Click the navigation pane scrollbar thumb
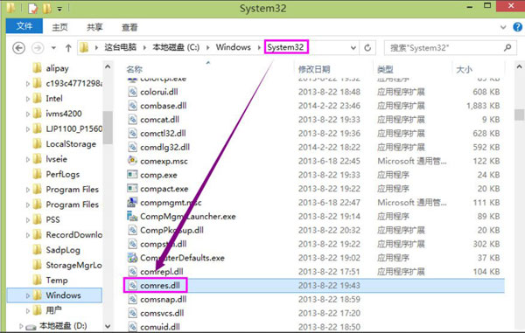The image size is (525, 333). click(108, 128)
